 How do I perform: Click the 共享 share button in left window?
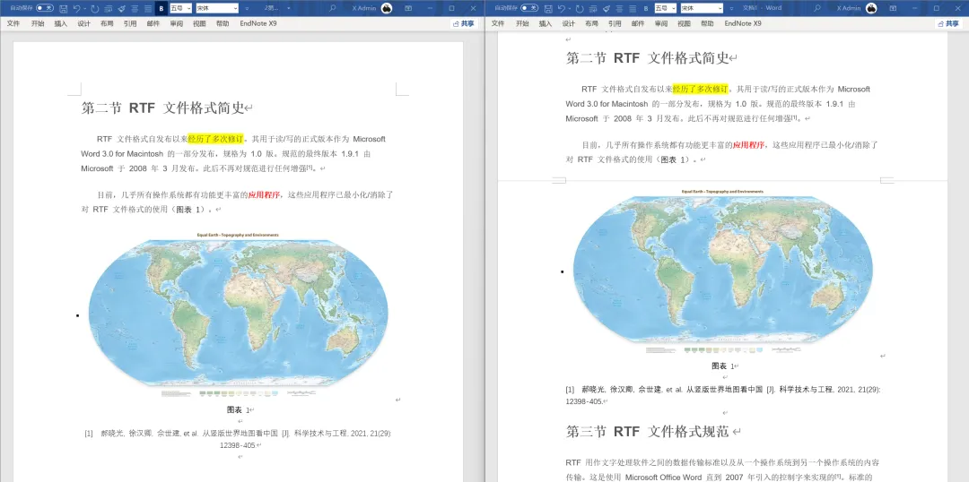pos(464,23)
